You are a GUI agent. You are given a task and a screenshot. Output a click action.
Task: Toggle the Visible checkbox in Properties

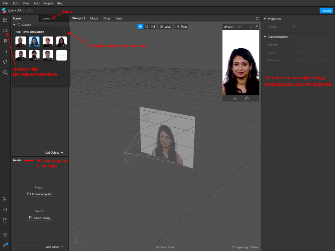pos(293,26)
